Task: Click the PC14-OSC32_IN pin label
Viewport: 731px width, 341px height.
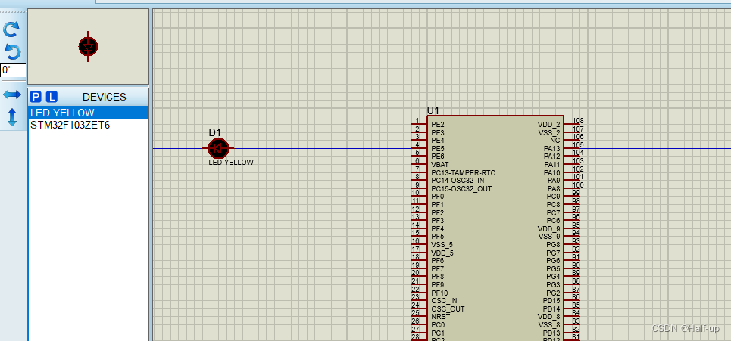Action: 458,181
